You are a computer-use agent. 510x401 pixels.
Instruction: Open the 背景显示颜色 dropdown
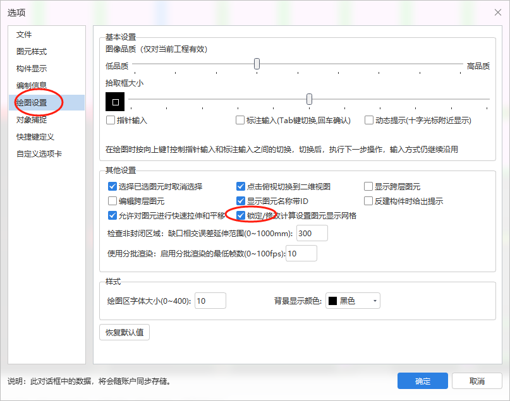pos(353,301)
